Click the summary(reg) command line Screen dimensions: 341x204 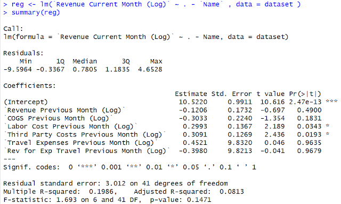click(x=32, y=13)
